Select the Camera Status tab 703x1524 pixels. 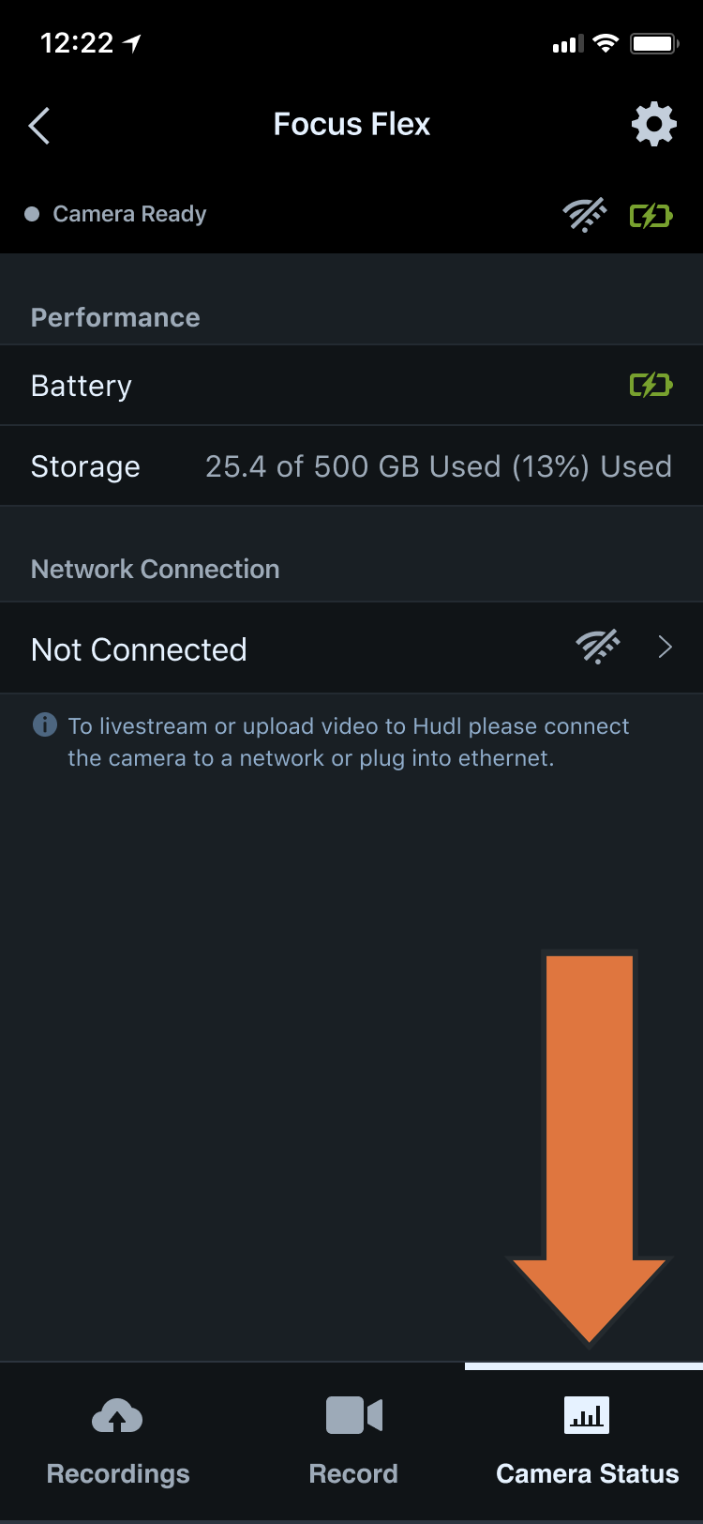click(x=586, y=1445)
